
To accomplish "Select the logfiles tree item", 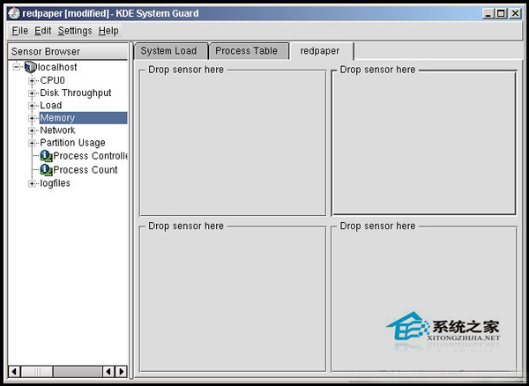I will [x=55, y=183].
